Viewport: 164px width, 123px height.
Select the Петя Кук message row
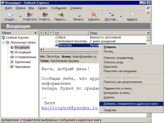point(69,45)
